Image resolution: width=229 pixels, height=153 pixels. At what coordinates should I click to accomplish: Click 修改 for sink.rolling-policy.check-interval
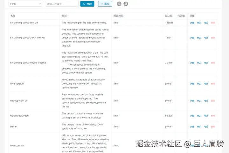[x=199, y=38]
